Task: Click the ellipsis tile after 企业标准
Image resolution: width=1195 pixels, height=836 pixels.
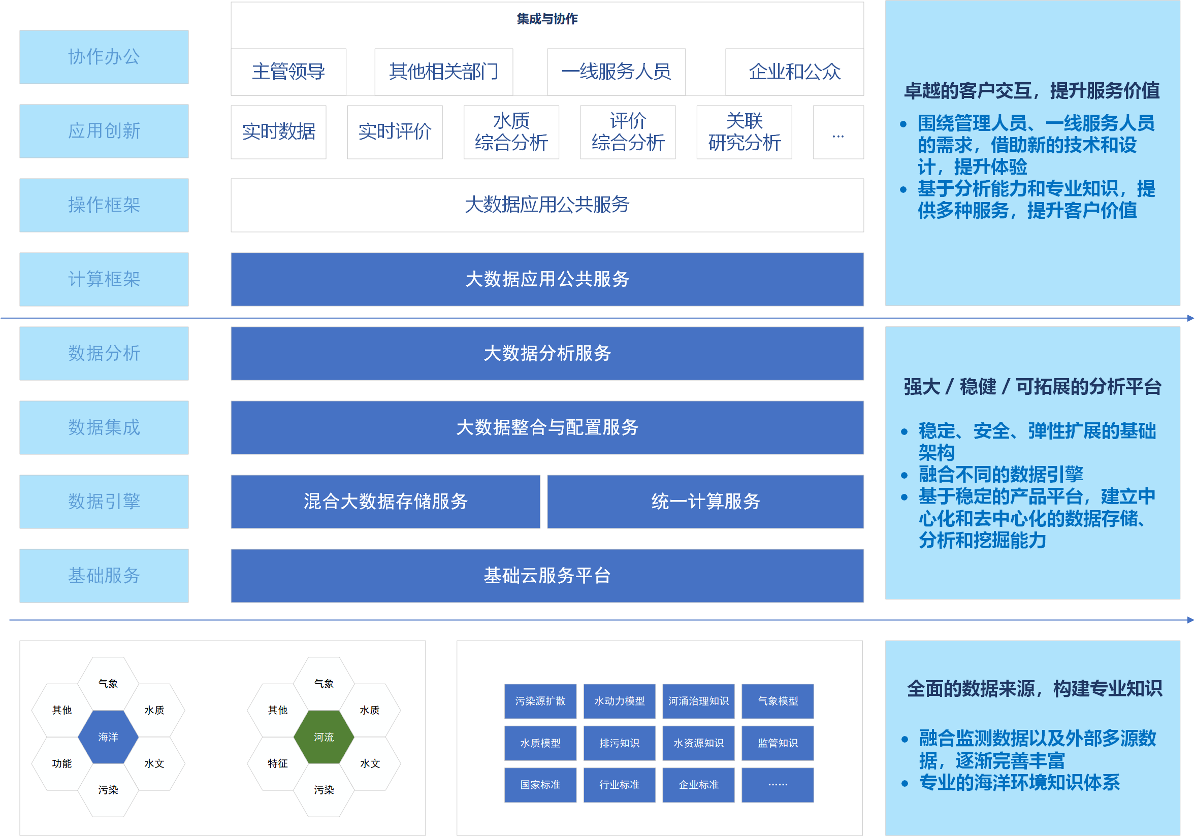Action: pyautogui.click(x=777, y=785)
